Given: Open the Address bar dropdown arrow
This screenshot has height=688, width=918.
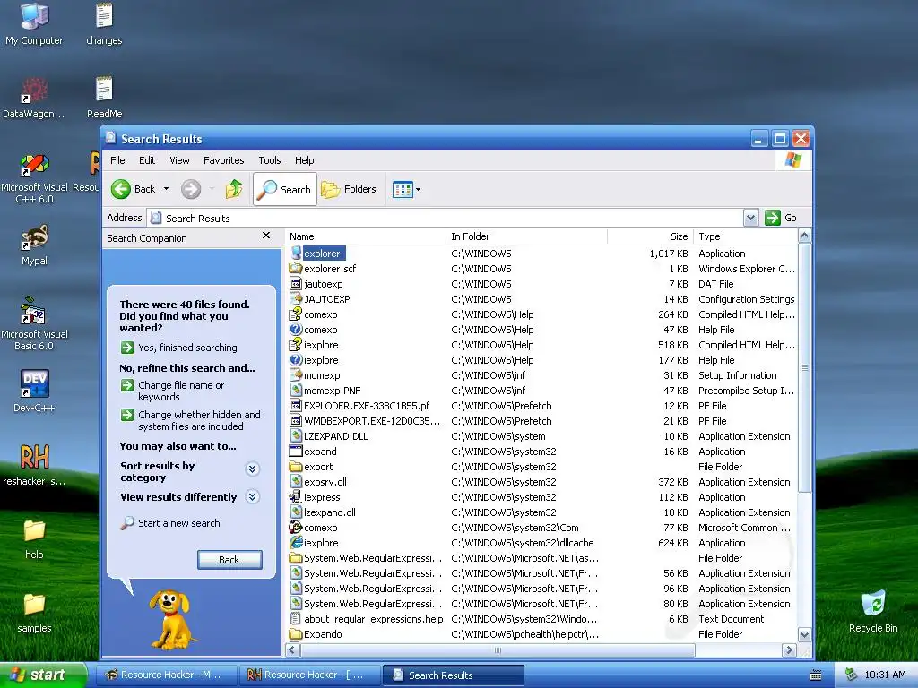Looking at the screenshot, I should pos(750,219).
